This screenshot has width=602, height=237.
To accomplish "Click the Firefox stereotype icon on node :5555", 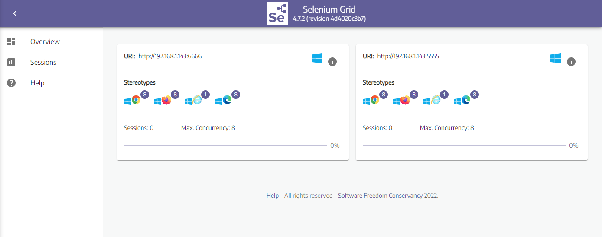I will 405,100.
